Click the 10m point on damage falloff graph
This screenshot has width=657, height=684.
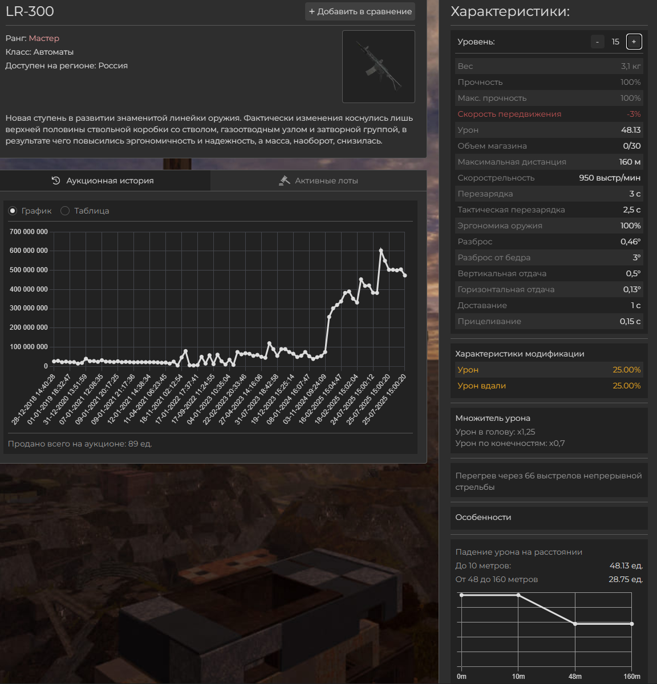518,595
